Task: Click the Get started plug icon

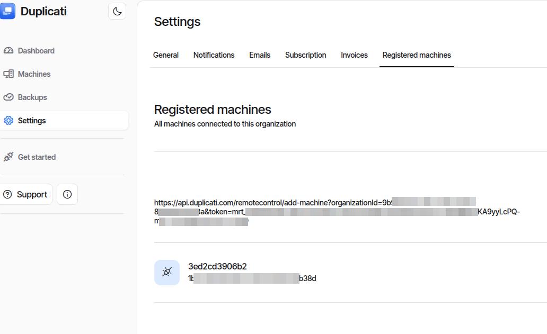Action: [8, 157]
